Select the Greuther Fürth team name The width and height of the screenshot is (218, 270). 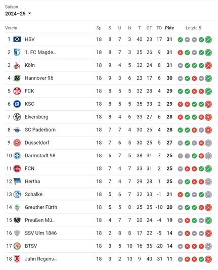point(41,207)
